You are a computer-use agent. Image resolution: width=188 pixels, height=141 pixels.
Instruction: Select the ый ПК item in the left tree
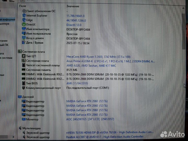point(4,45)
